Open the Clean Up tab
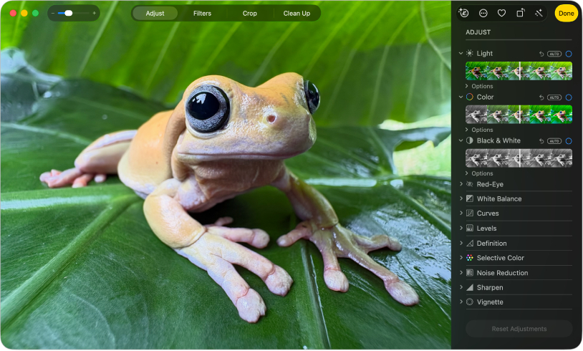583x351 pixels. pos(297,14)
